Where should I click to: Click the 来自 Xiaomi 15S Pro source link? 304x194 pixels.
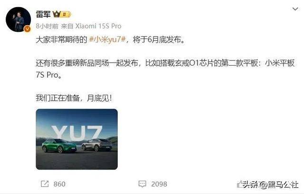point(91,26)
